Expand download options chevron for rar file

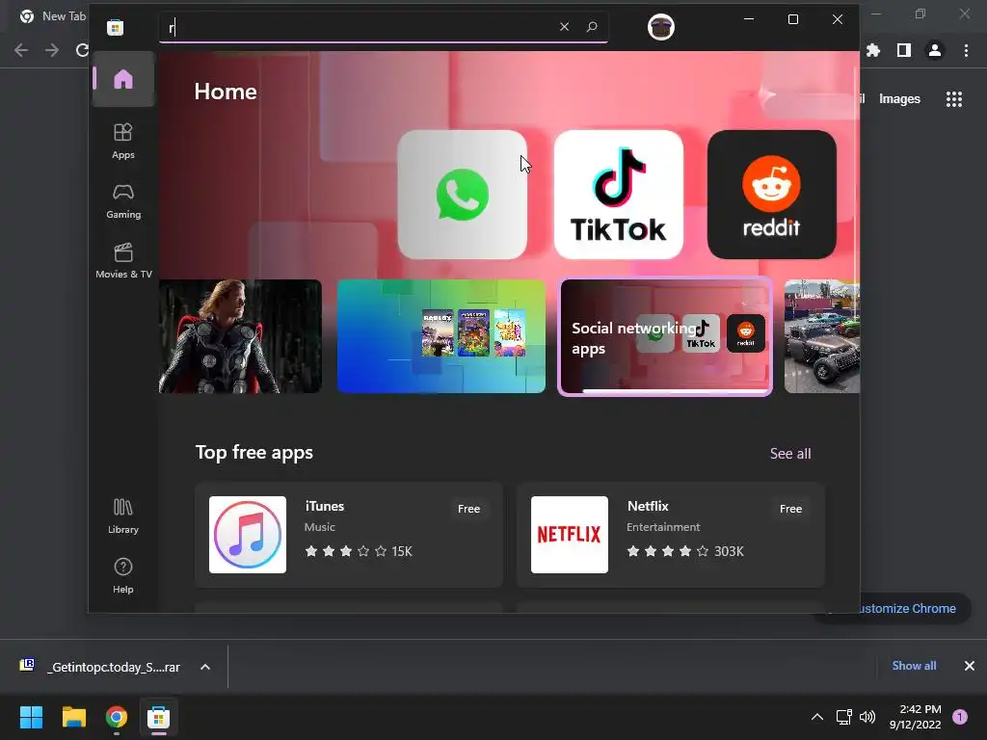205,667
